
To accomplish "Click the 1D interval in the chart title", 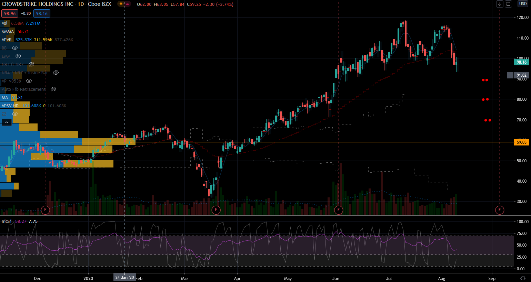I will [81, 4].
